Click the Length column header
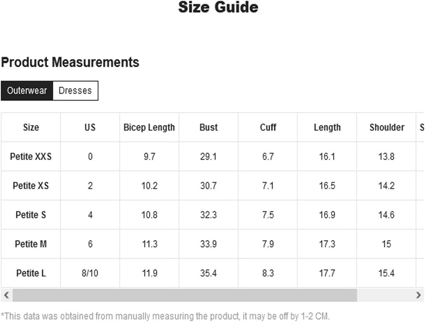This screenshot has height=322, width=425. 327,128
